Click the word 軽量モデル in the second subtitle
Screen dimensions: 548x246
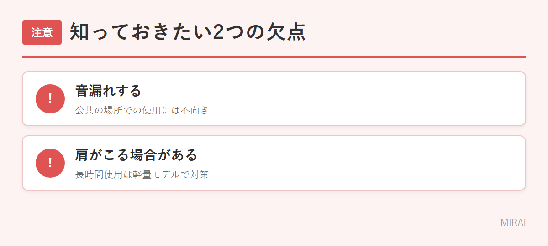tap(157, 174)
